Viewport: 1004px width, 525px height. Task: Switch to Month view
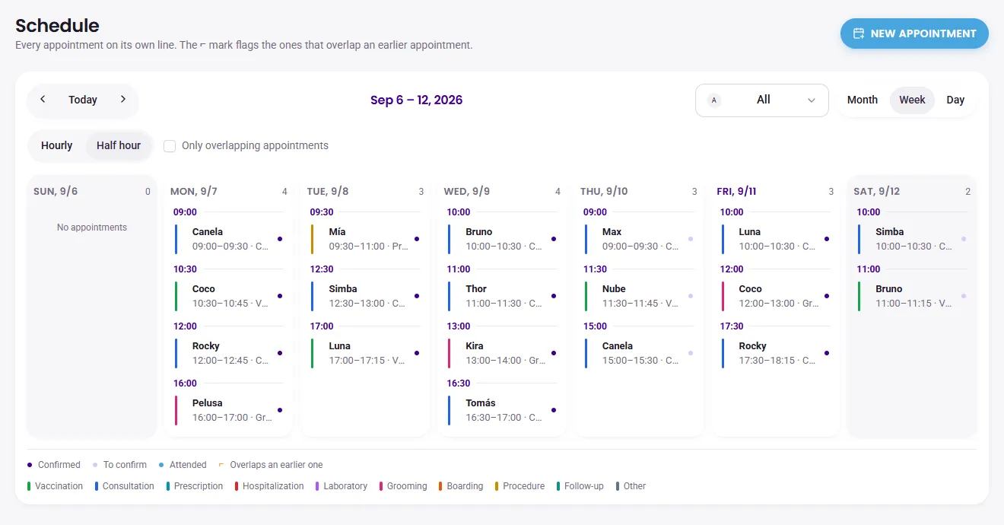(863, 100)
